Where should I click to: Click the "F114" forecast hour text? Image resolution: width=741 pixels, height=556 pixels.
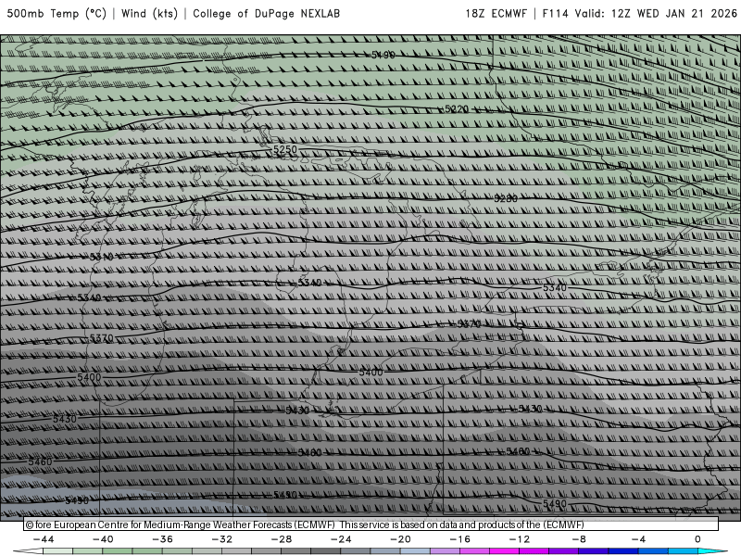coord(555,13)
